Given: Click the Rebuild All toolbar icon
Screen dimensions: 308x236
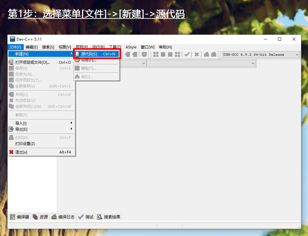Looking at the screenshot, I should click(177, 54).
